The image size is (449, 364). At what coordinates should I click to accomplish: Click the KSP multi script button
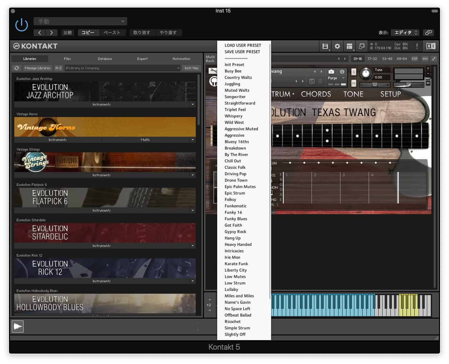[414, 59]
